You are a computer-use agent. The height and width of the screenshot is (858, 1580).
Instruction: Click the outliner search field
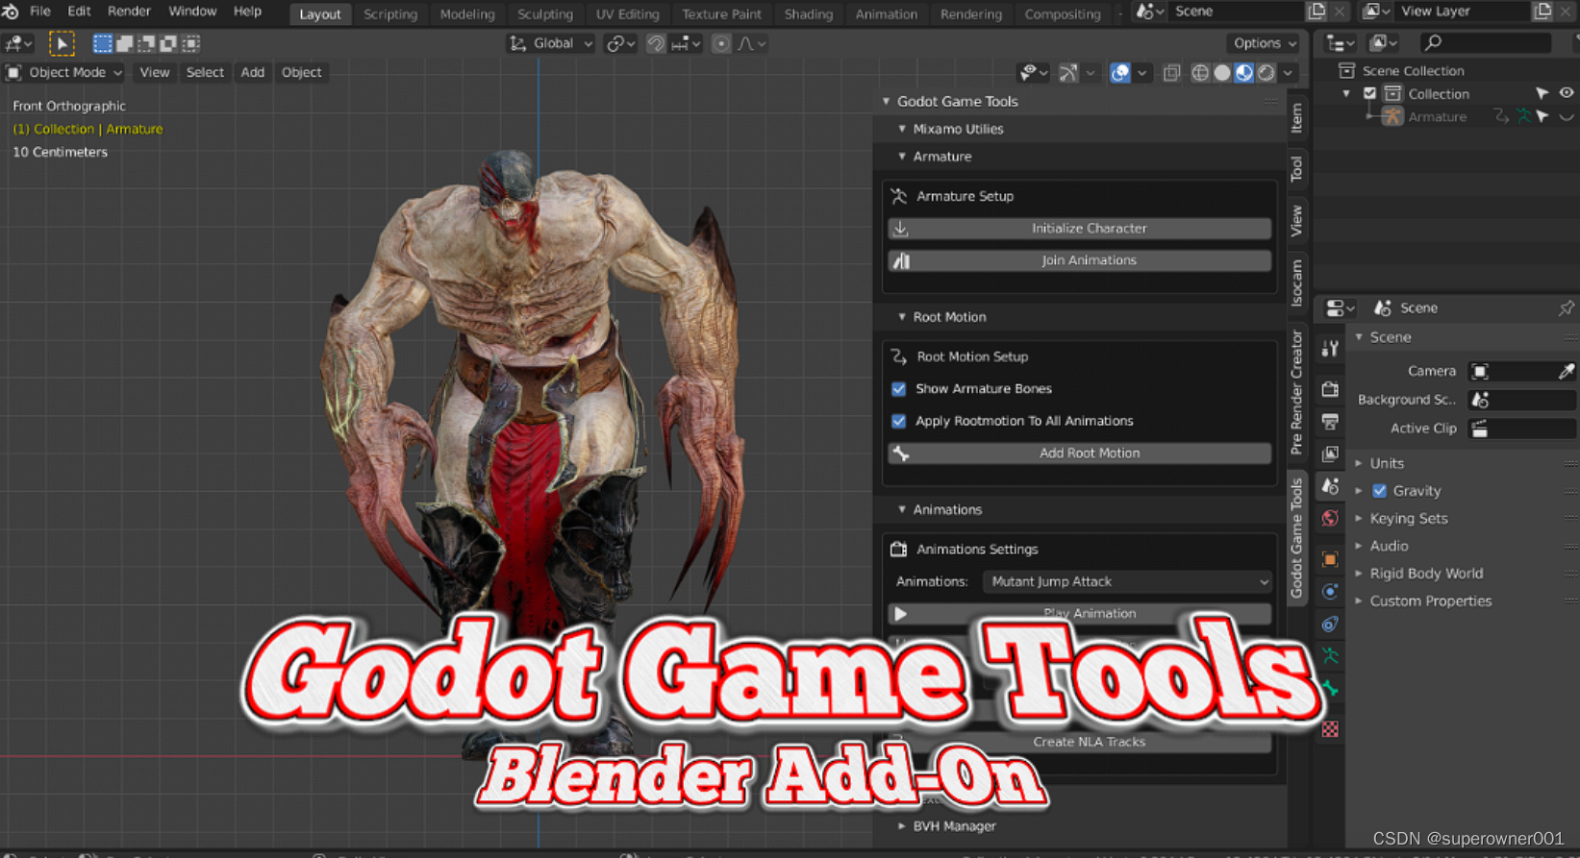[1486, 43]
